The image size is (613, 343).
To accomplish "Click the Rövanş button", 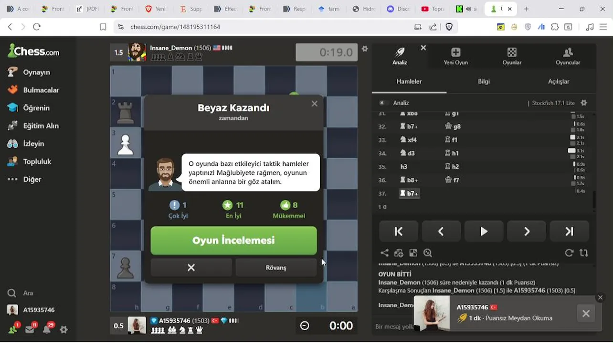I will (276, 268).
